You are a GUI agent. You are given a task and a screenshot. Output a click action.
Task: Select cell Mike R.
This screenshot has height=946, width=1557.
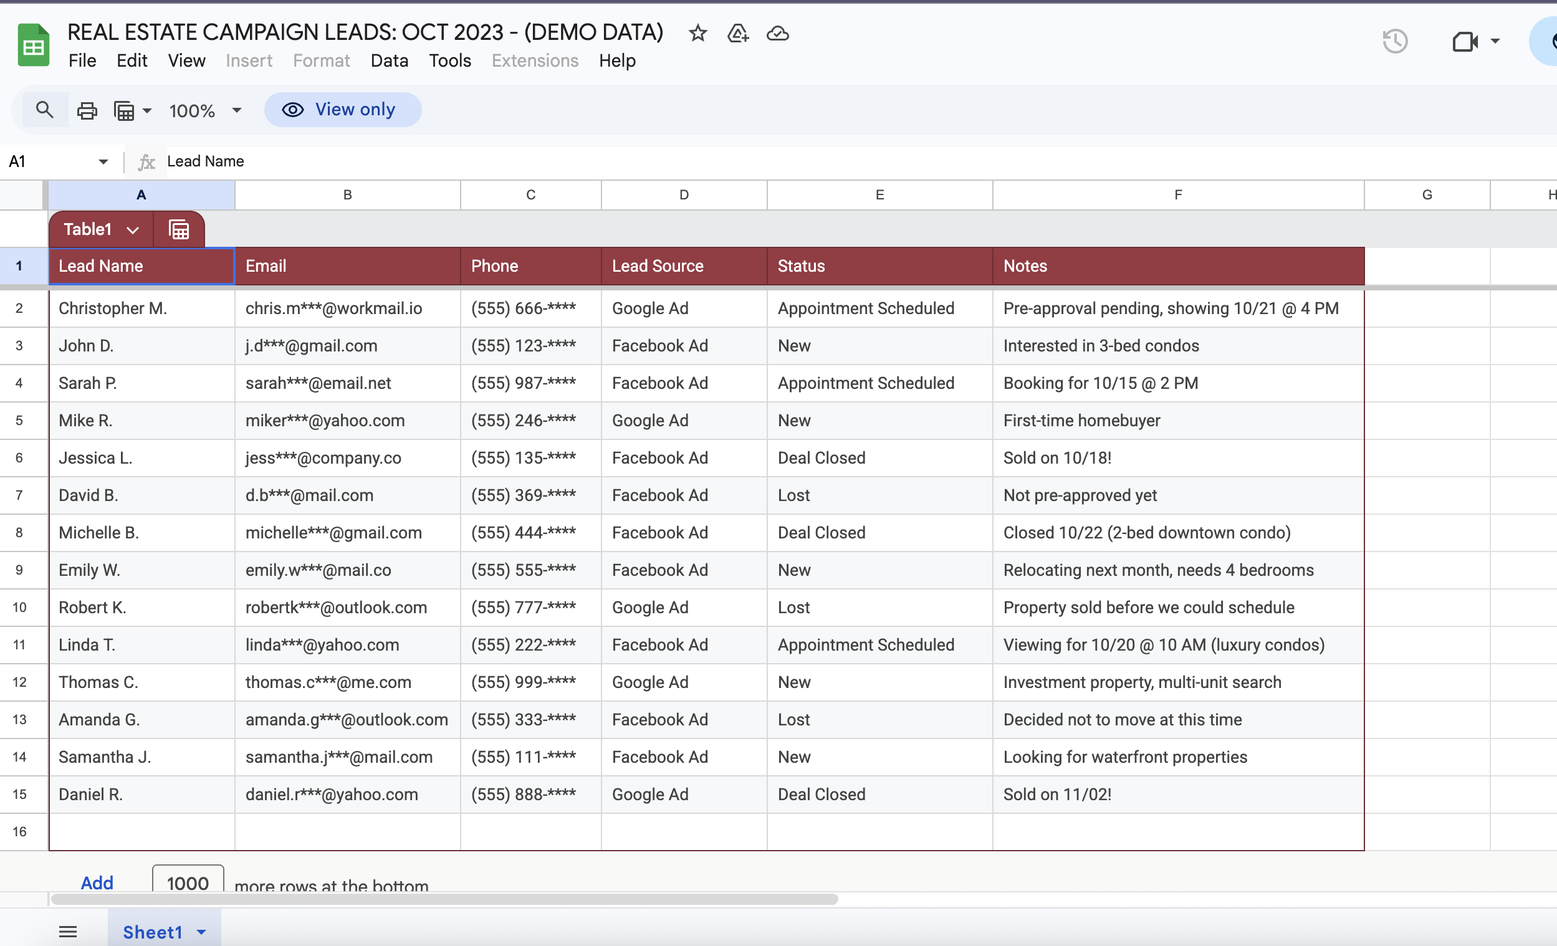coord(141,420)
